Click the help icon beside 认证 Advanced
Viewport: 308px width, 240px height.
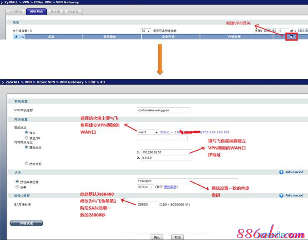pos(281,172)
